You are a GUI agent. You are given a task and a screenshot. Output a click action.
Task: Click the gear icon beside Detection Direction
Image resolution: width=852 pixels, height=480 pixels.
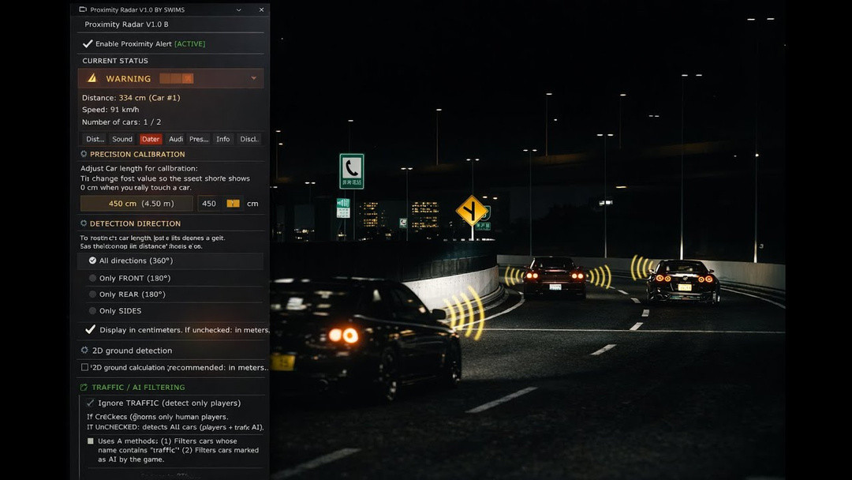coord(84,223)
